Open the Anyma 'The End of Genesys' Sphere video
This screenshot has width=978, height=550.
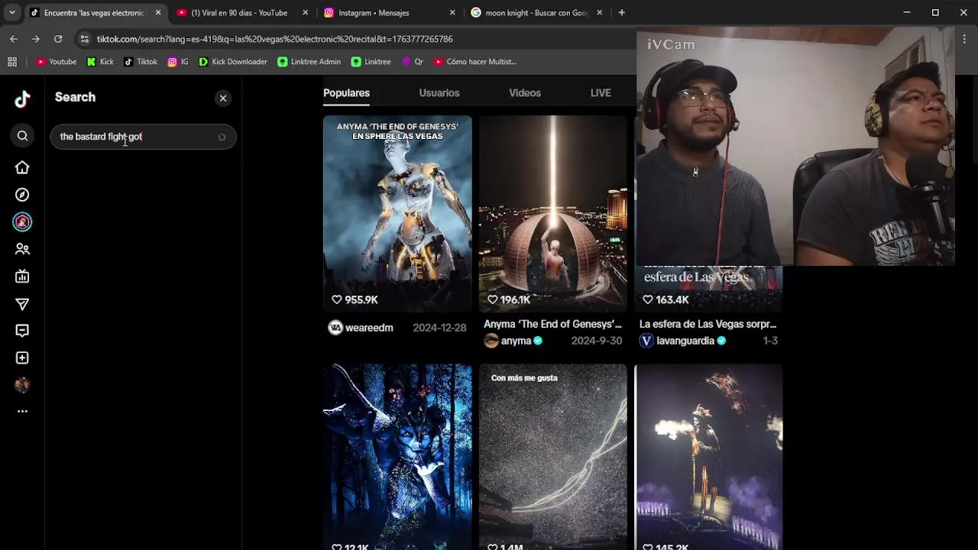[397, 214]
